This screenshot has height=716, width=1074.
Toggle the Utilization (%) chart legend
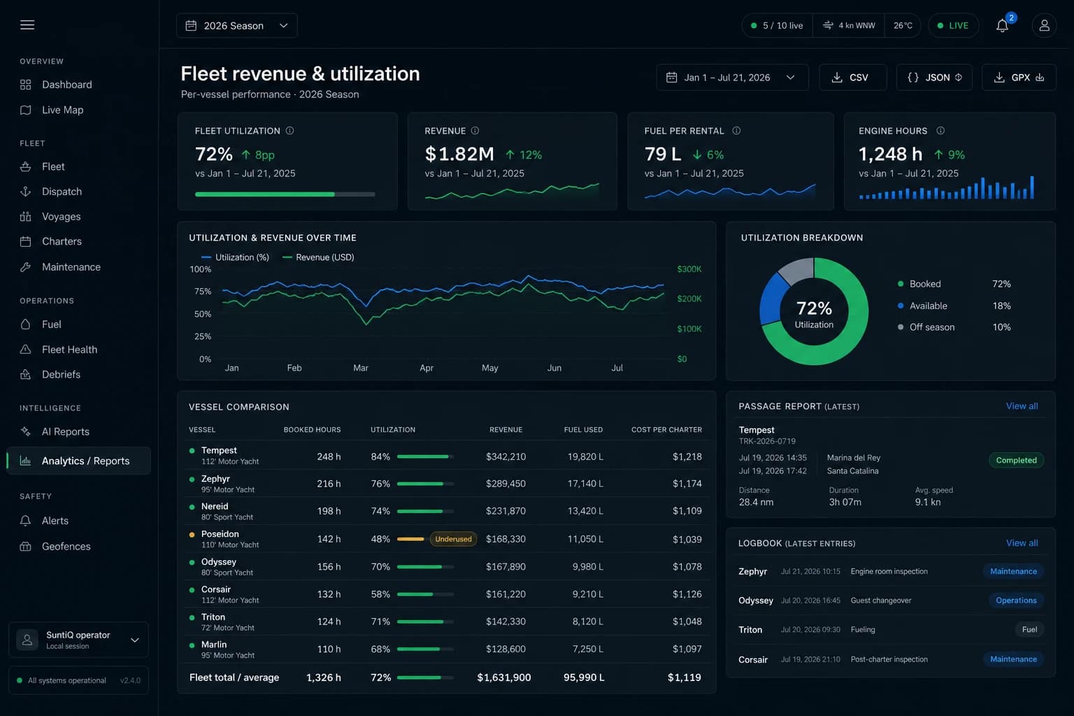click(x=236, y=257)
